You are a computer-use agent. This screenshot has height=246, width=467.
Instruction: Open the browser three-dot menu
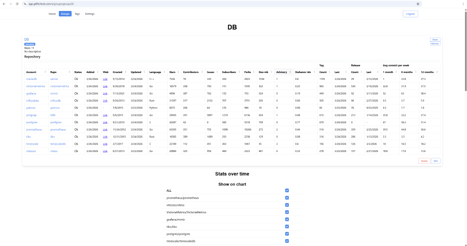pos(463,4)
